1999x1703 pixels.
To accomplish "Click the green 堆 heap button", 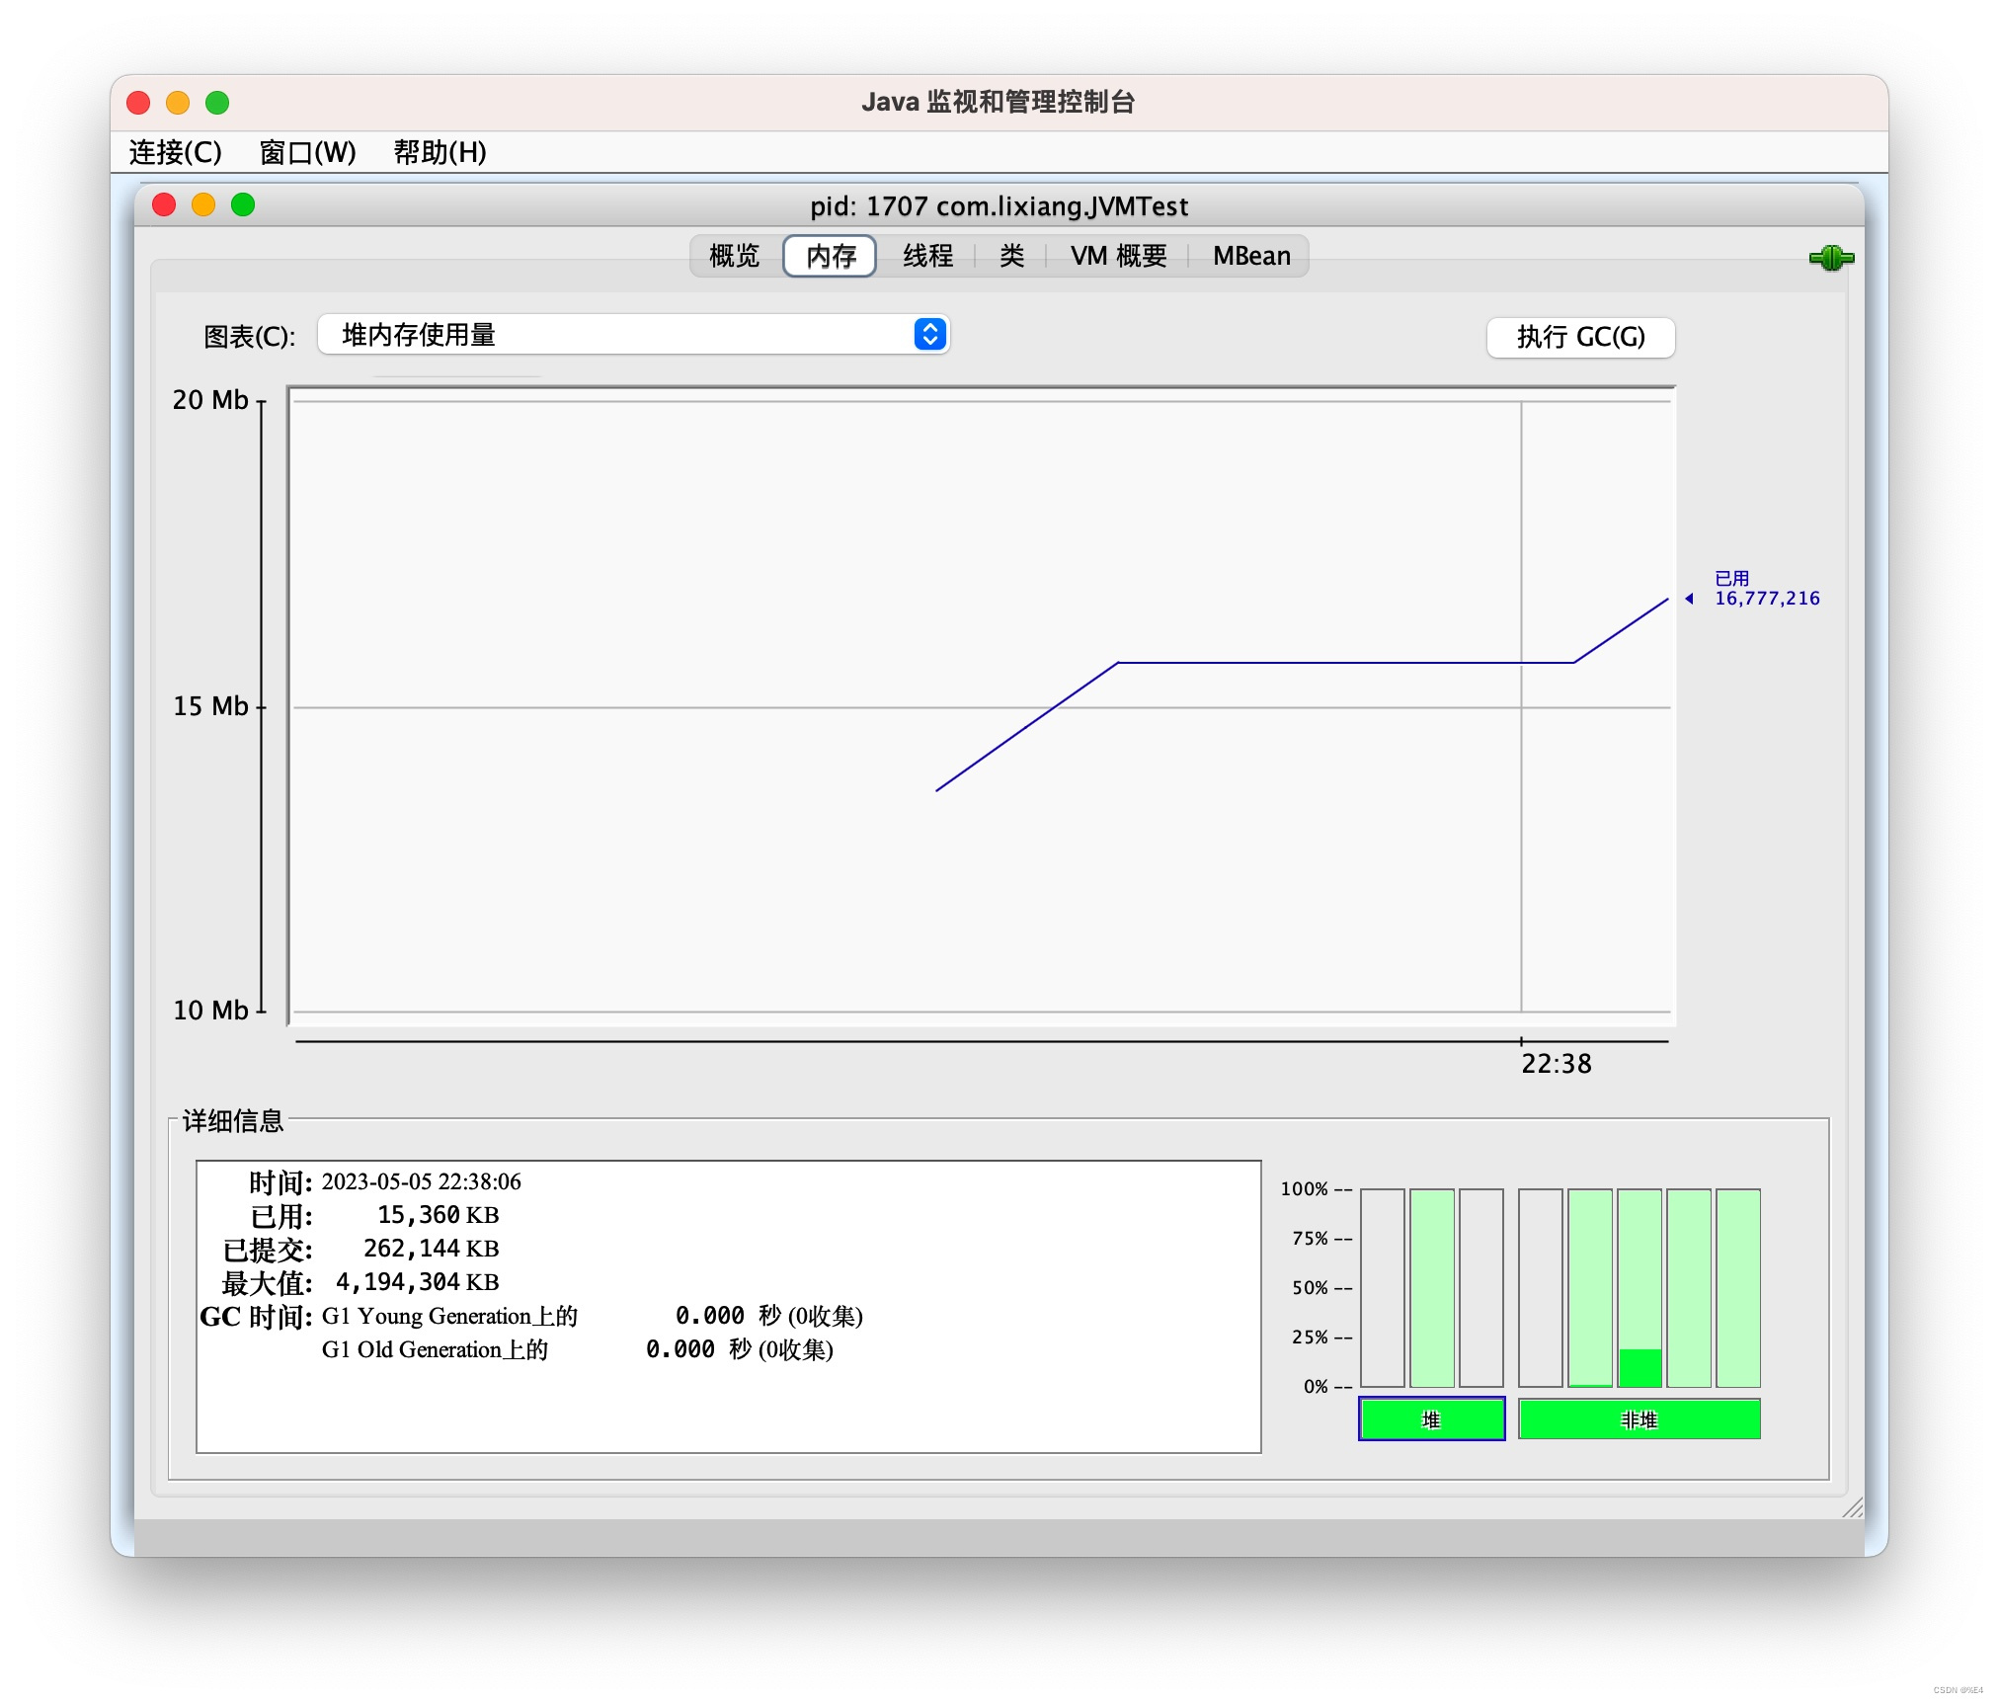I will pos(1431,1419).
